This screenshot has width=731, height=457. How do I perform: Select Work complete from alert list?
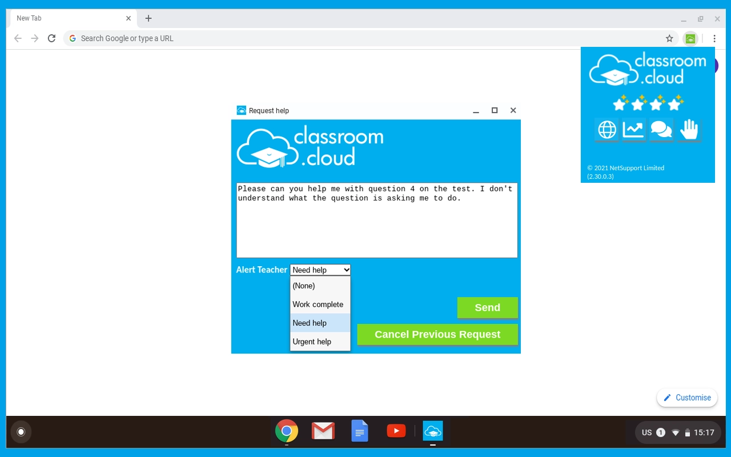click(320, 304)
